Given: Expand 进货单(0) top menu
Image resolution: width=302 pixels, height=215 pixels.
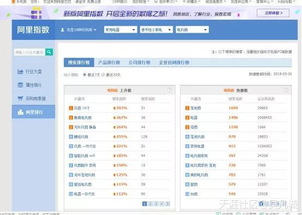Looking at the screenshot, I should [x=166, y=2].
